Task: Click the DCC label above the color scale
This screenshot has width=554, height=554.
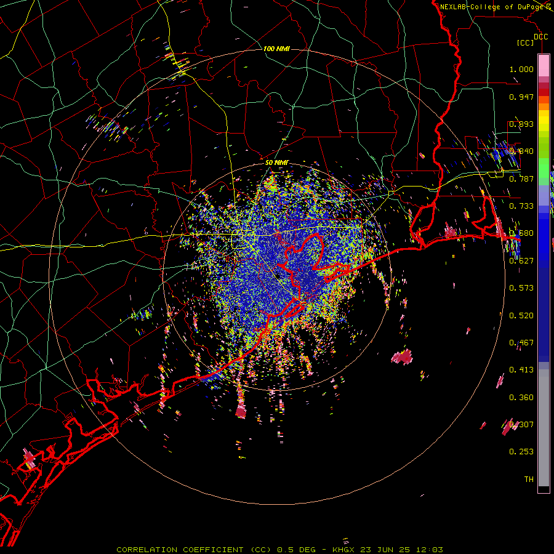Action: click(541, 37)
